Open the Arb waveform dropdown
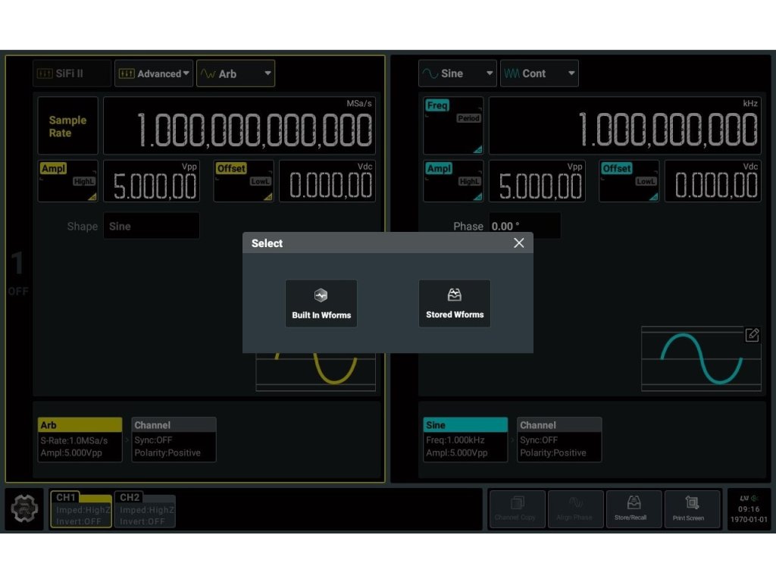This screenshot has width=776, height=582. [235, 74]
